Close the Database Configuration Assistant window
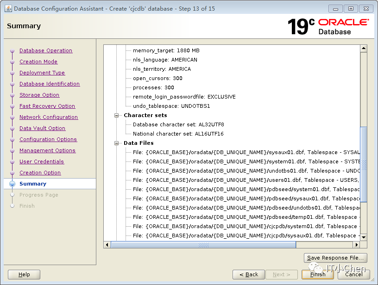This screenshot has height=285, width=378. click(366, 9)
